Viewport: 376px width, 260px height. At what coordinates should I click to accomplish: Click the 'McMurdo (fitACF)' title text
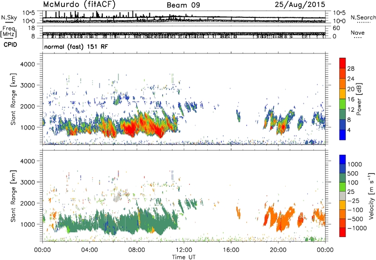coord(79,5)
